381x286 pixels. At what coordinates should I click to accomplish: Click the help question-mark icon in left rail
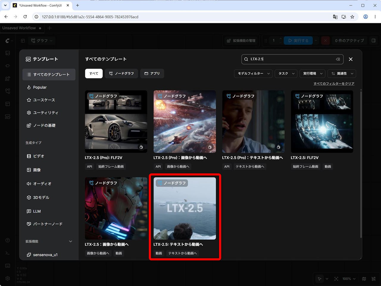point(8,240)
